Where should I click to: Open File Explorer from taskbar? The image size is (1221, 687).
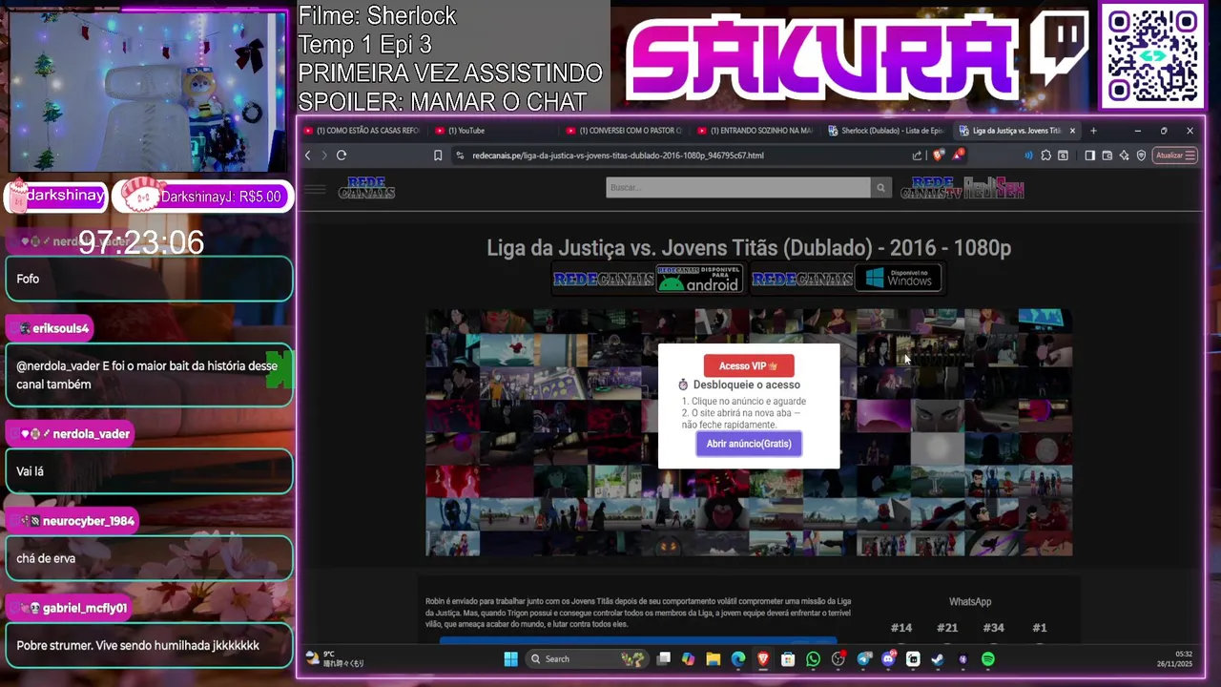[x=714, y=659]
